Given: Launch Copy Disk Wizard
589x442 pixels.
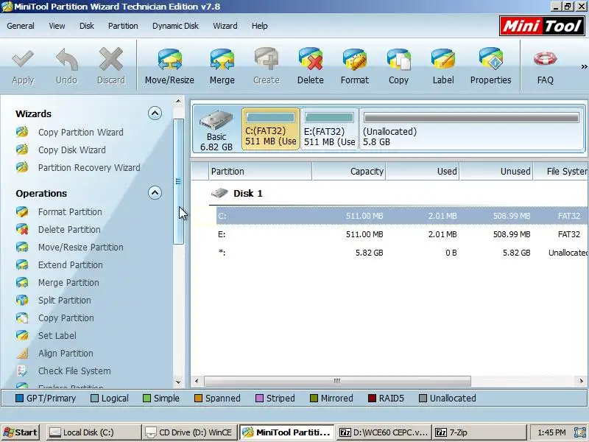Looking at the screenshot, I should [x=71, y=150].
